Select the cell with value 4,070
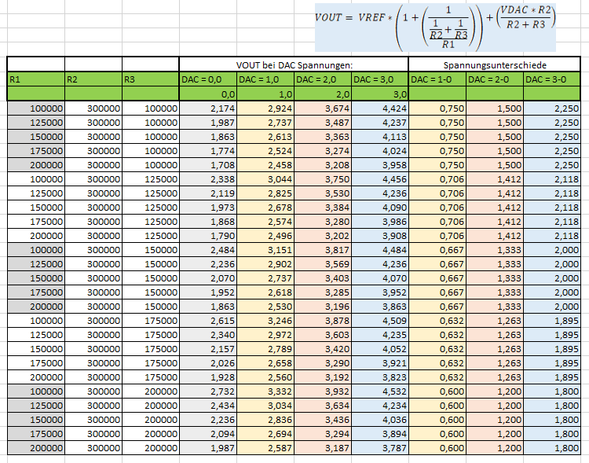The height and width of the screenshot is (463, 589). (380, 278)
